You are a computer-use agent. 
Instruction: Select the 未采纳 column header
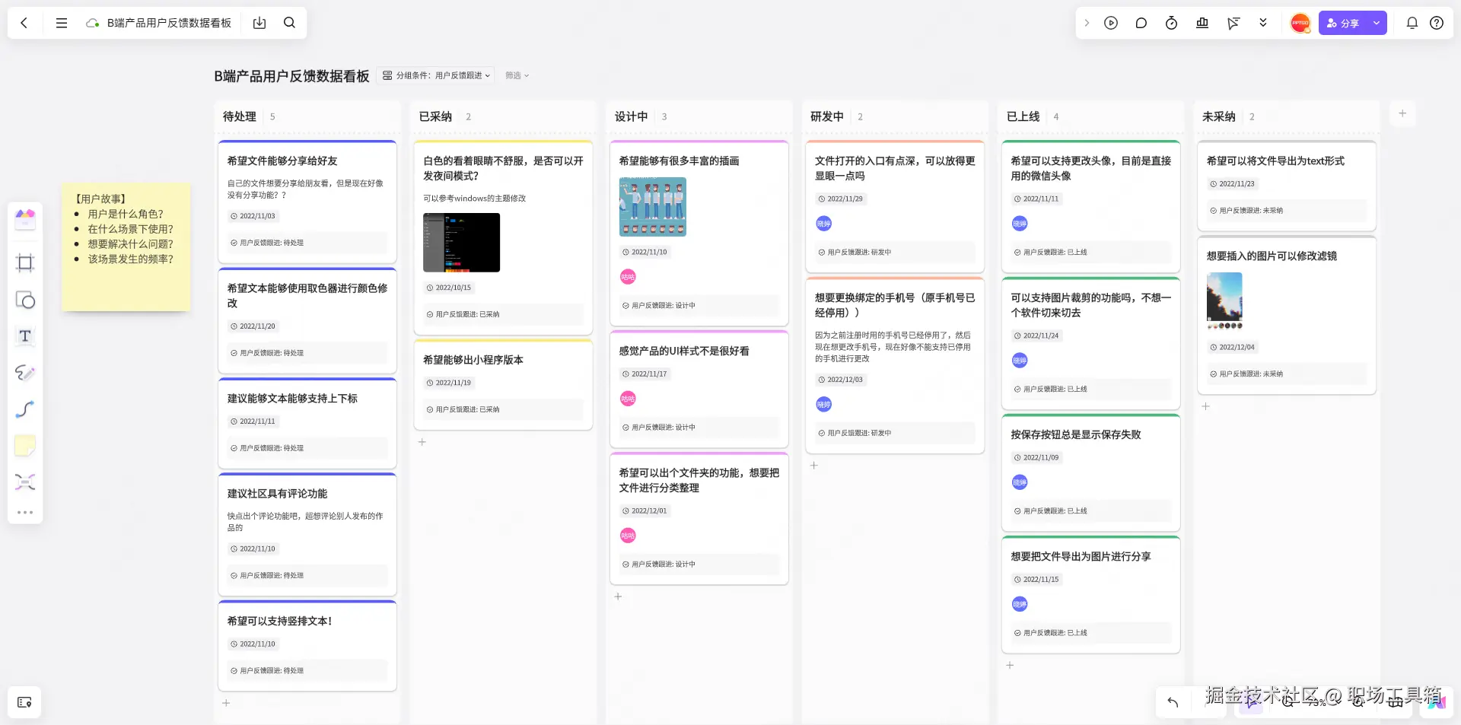tap(1219, 116)
